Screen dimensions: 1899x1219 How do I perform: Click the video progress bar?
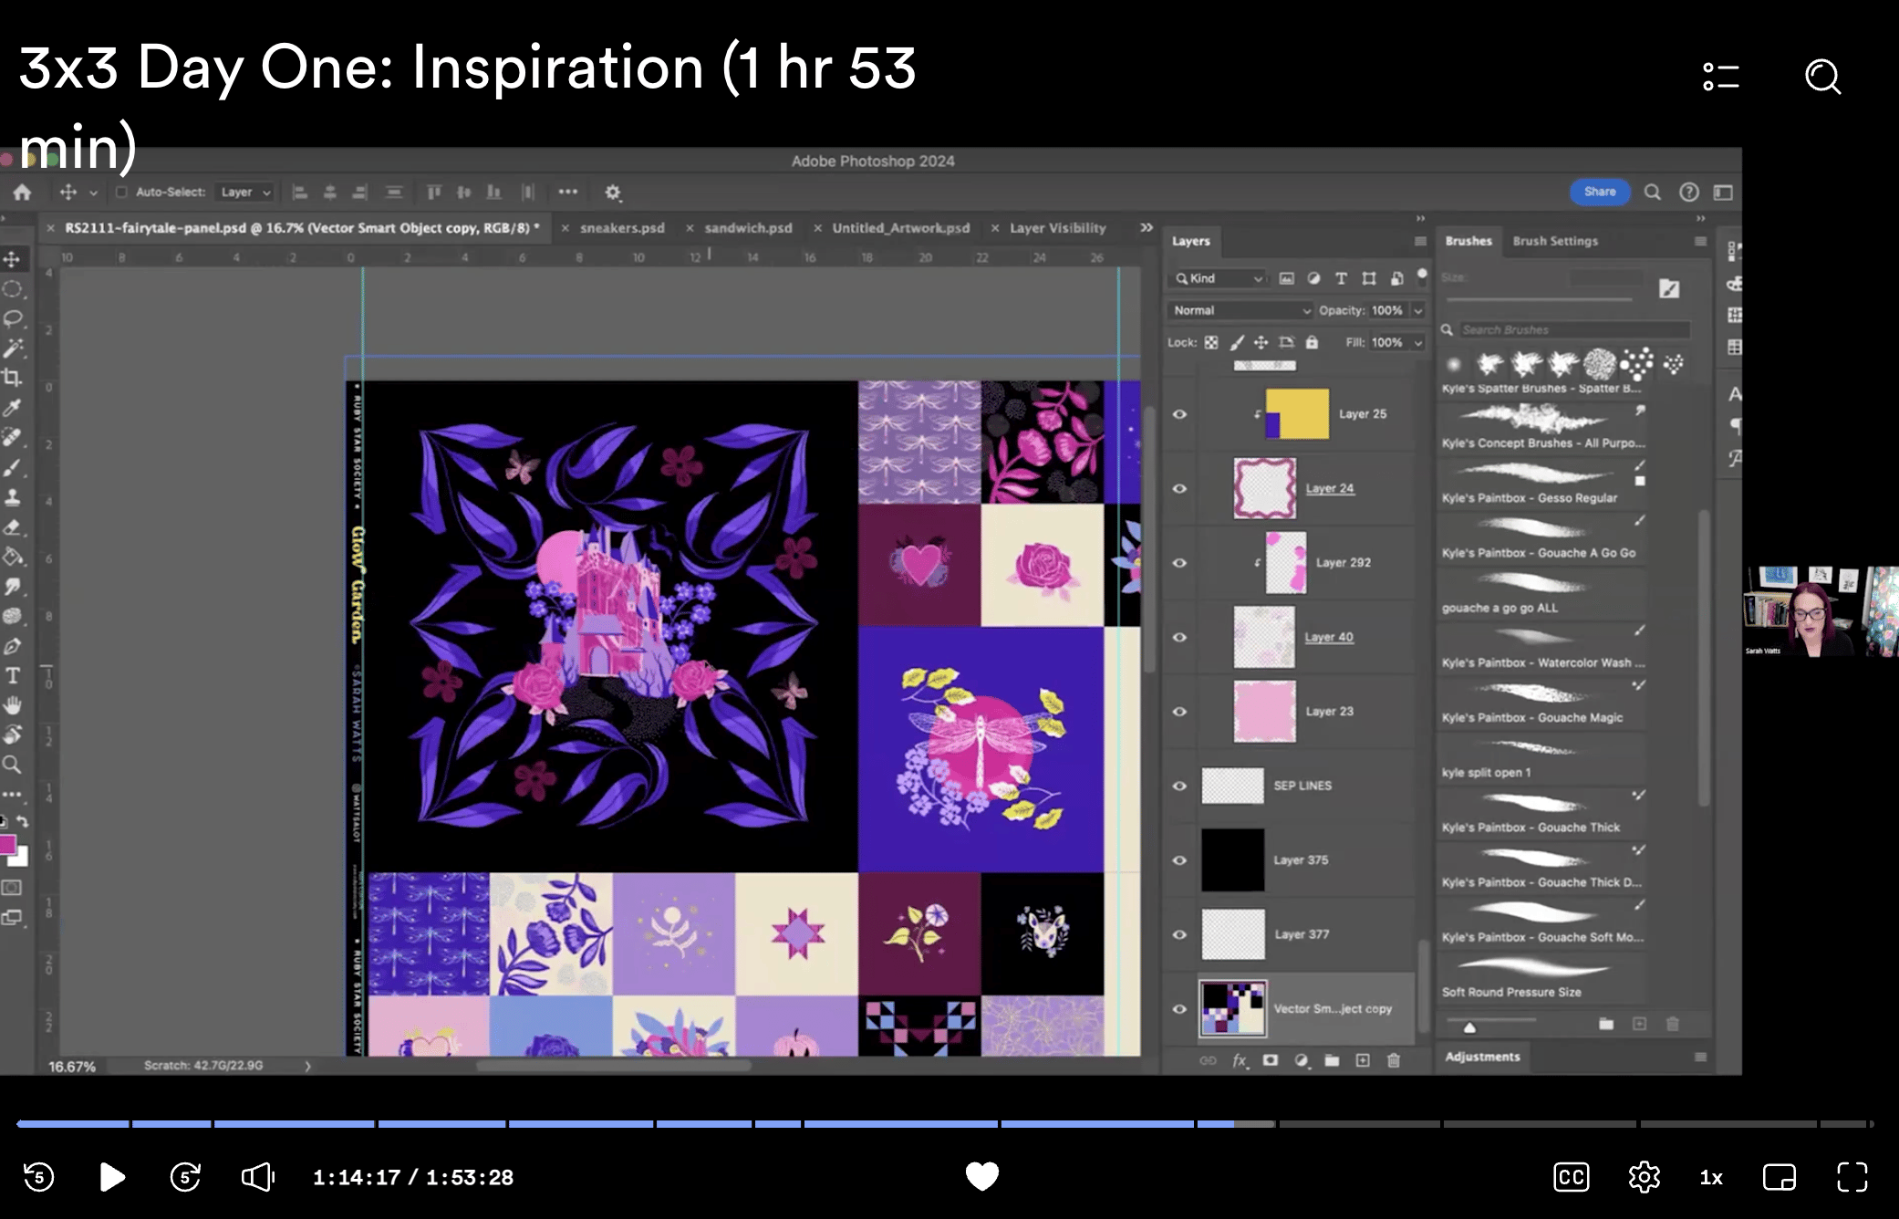click(x=944, y=1124)
